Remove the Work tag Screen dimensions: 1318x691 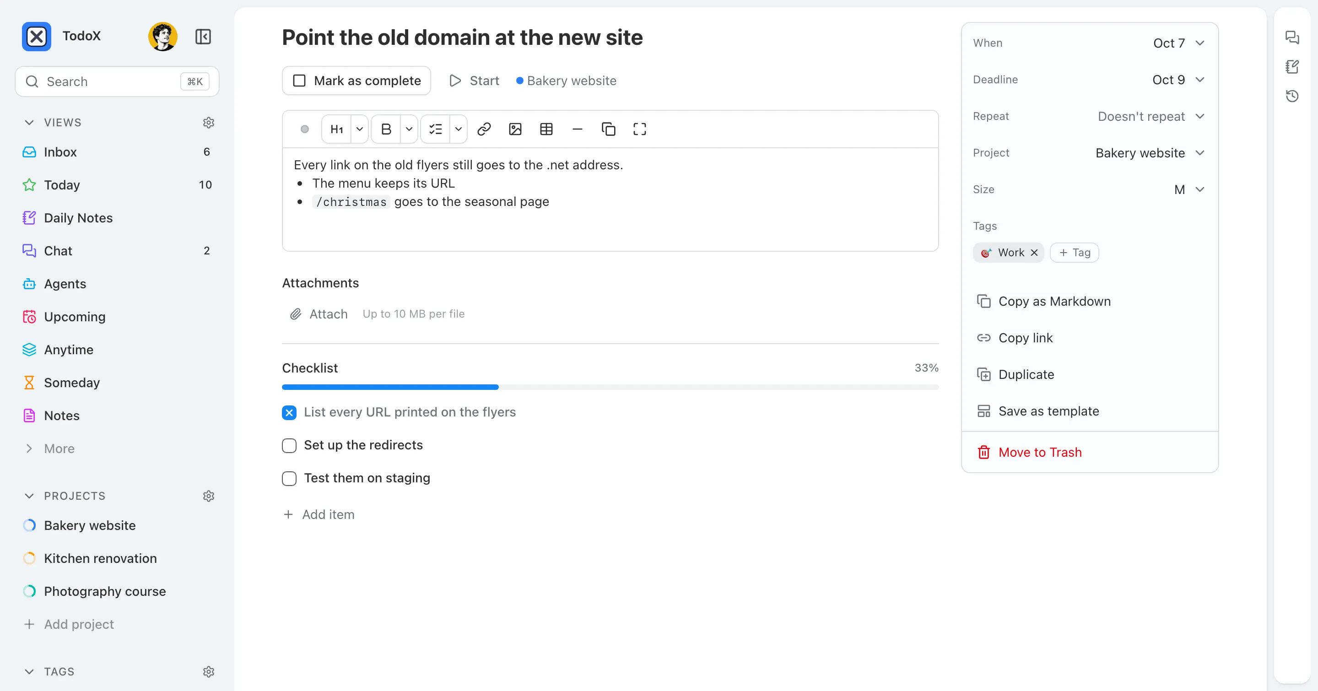click(1034, 253)
